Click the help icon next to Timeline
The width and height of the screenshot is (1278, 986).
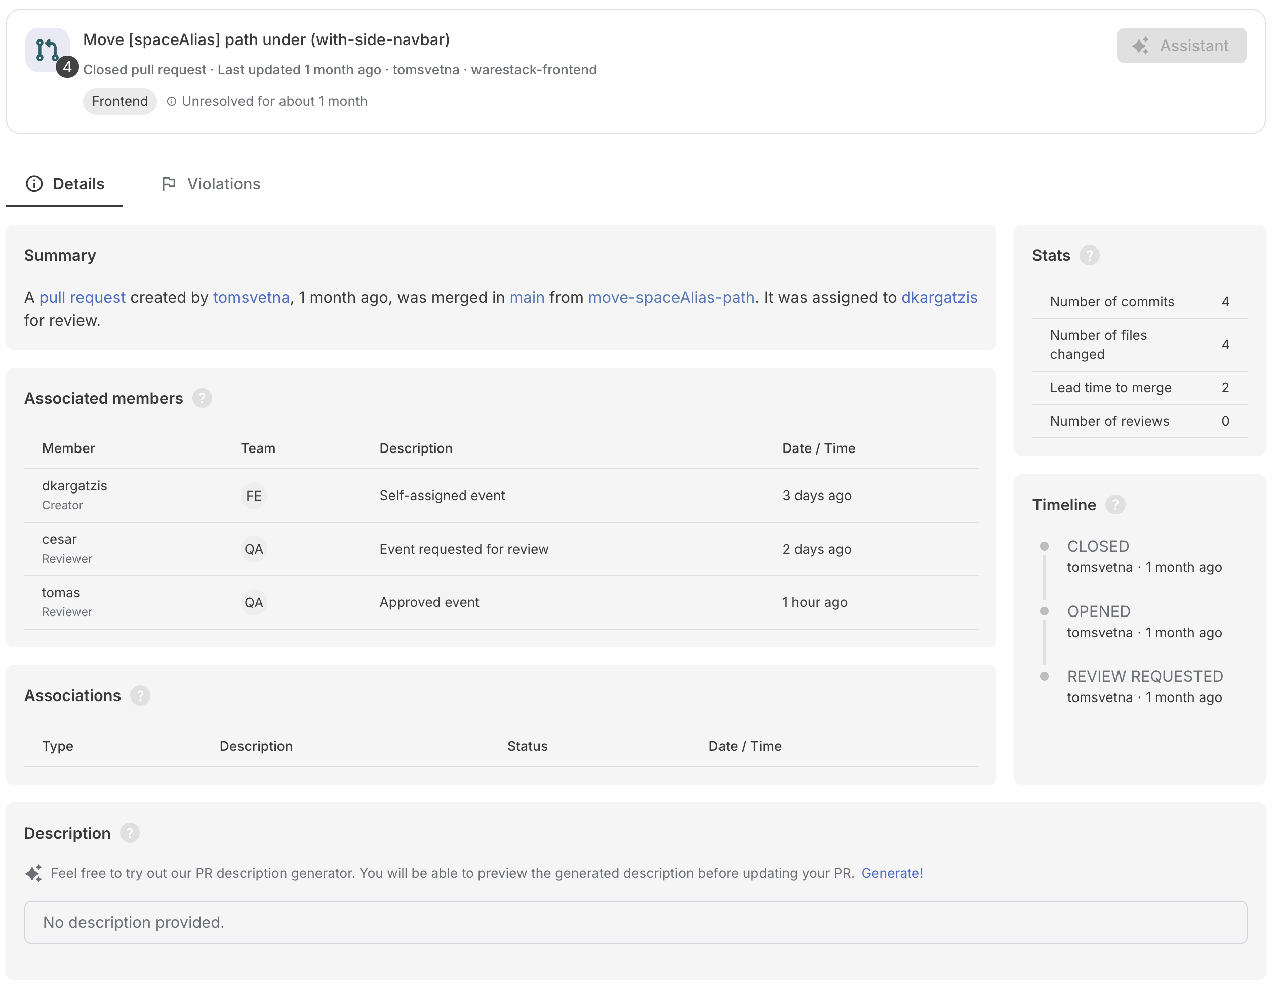pyautogui.click(x=1115, y=505)
